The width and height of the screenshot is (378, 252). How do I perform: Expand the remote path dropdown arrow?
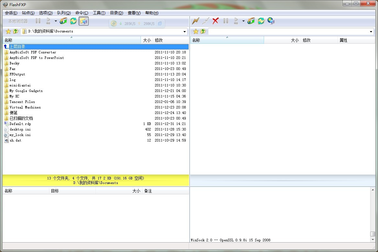371,31
